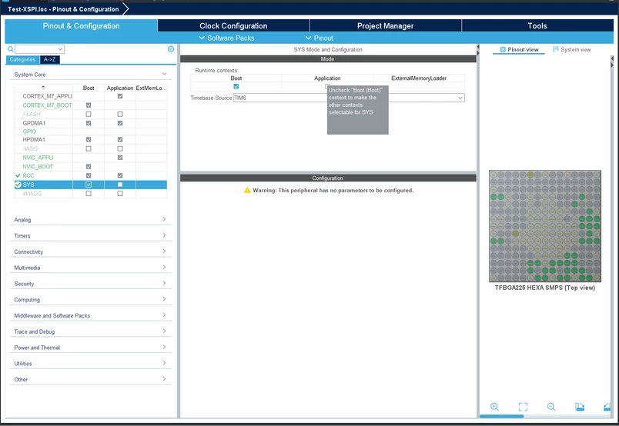Click the zoom in magnifier icon
This screenshot has width=619, height=426.
click(x=494, y=407)
